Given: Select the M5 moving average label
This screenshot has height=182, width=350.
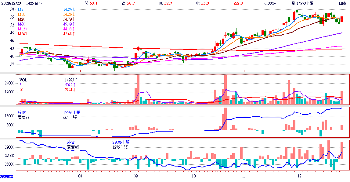Looking at the screenshot, I should (x=20, y=10).
